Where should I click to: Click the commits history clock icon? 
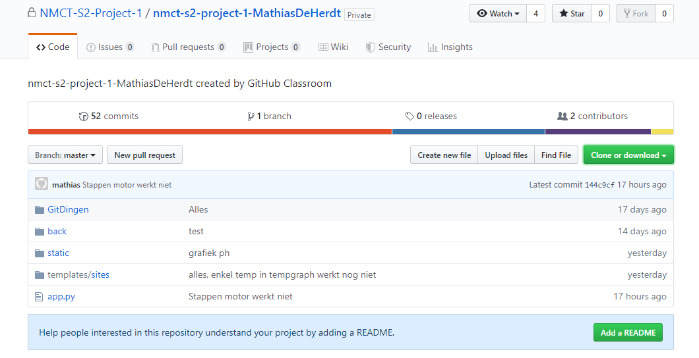[83, 116]
